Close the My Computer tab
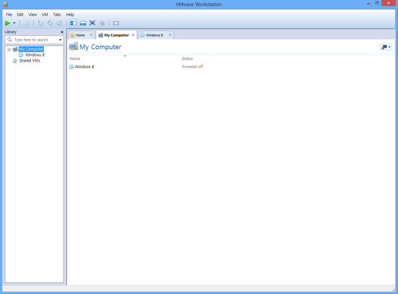 (x=133, y=35)
